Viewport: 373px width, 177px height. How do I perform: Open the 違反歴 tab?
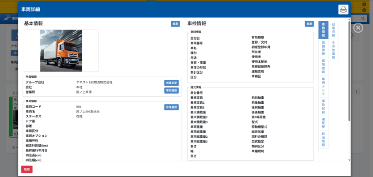[323, 123]
